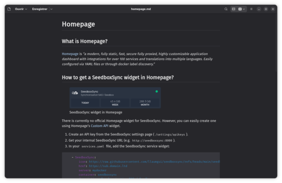This screenshot has height=183, width=282.
Task: Follow the Homepage hyperlink in first paragraph
Action: (x=70, y=54)
